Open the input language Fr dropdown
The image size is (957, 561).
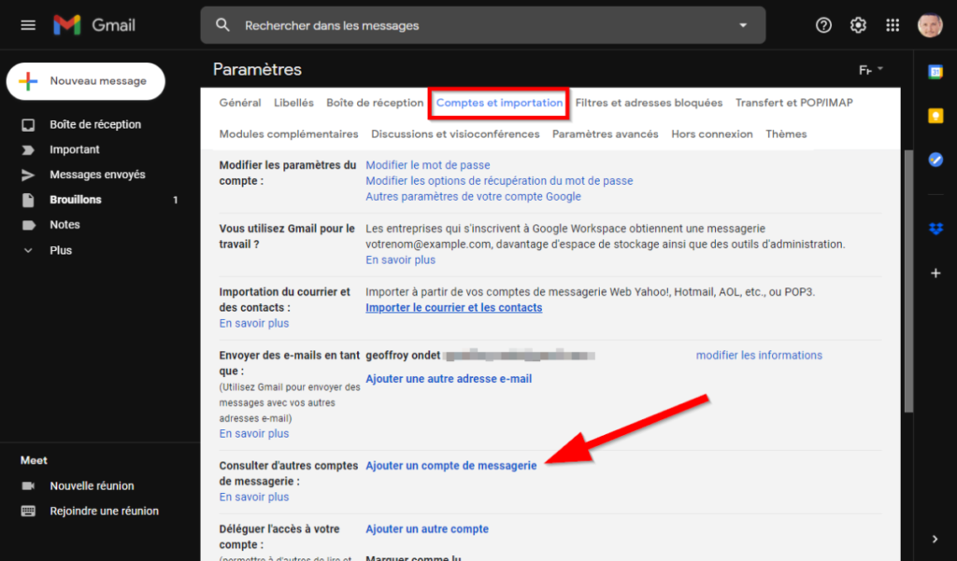[x=871, y=70]
